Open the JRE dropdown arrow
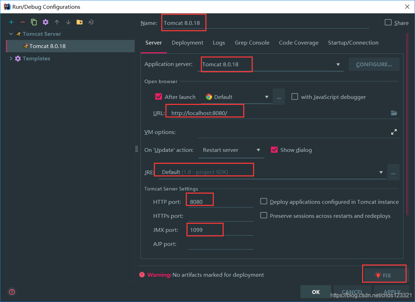 381,173
